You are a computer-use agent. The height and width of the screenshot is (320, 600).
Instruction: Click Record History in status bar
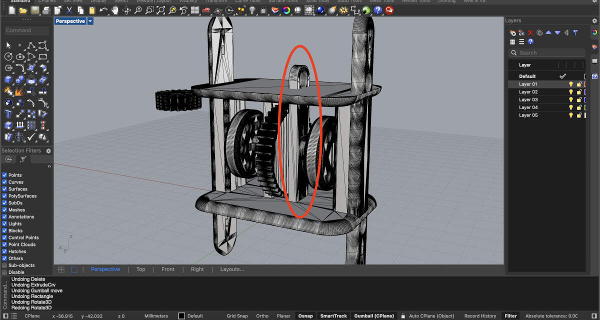pos(480,316)
